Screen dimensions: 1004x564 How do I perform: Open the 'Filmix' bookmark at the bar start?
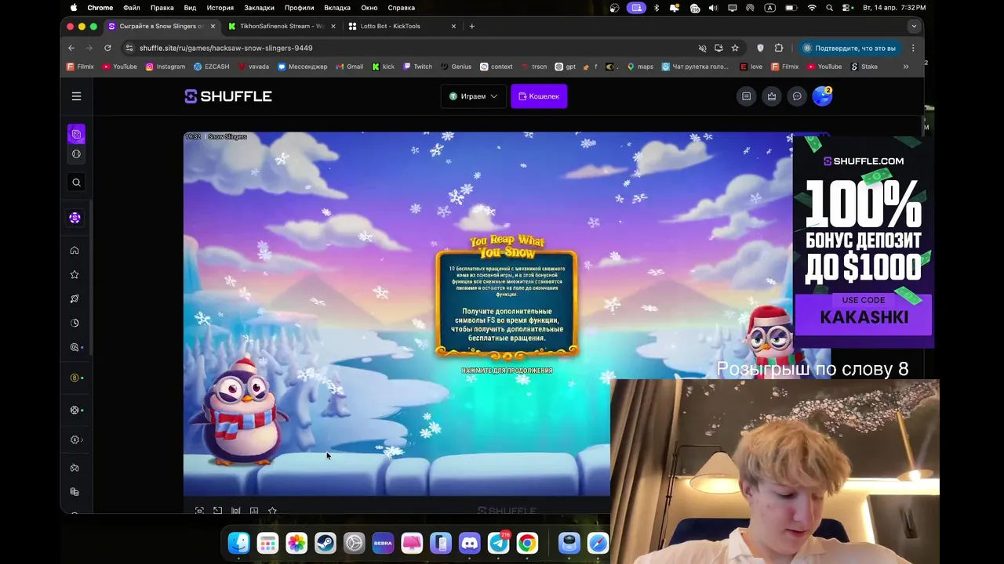click(80, 67)
